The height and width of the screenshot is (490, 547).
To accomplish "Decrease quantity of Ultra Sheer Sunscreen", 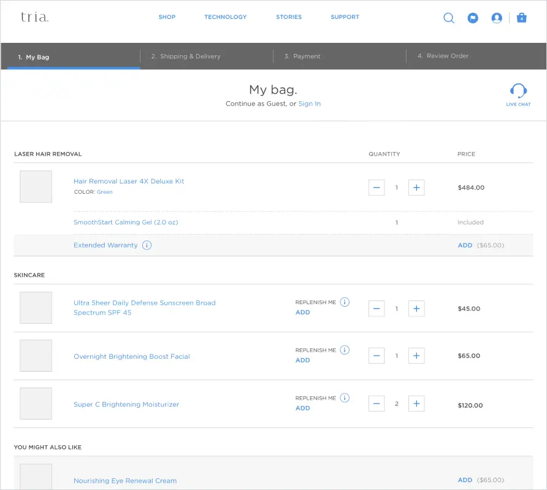I will click(x=377, y=308).
